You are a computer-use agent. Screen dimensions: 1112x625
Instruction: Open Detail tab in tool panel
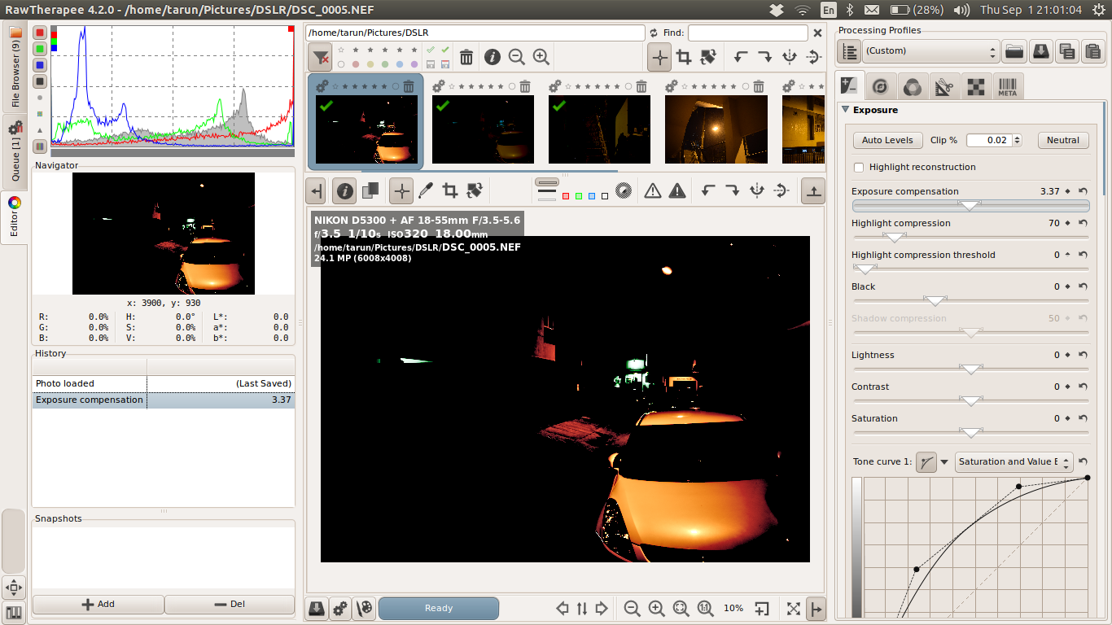(x=880, y=85)
